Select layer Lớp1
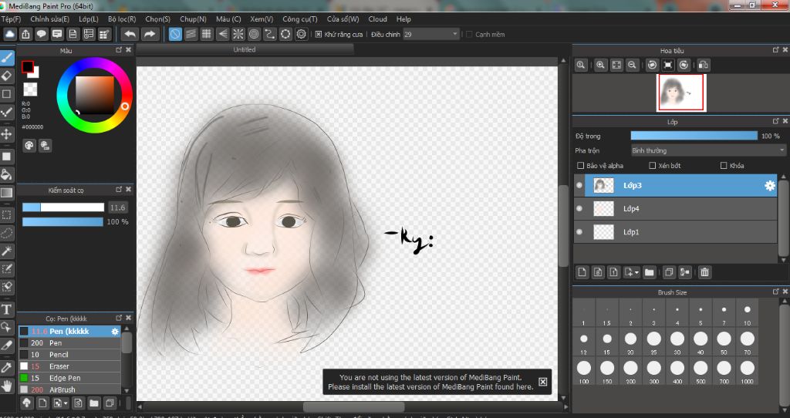Image resolution: width=790 pixels, height=418 pixels. tap(676, 231)
